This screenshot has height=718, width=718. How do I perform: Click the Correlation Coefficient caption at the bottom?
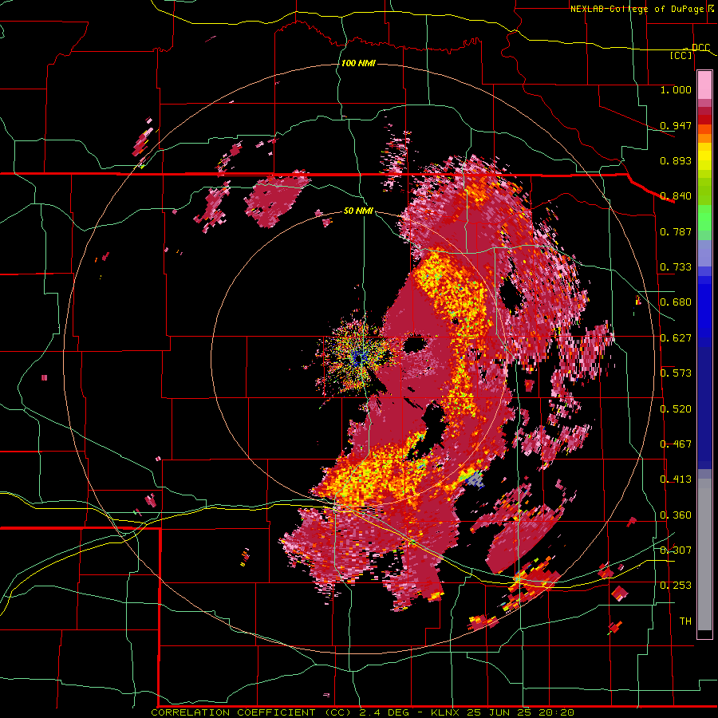click(362, 712)
